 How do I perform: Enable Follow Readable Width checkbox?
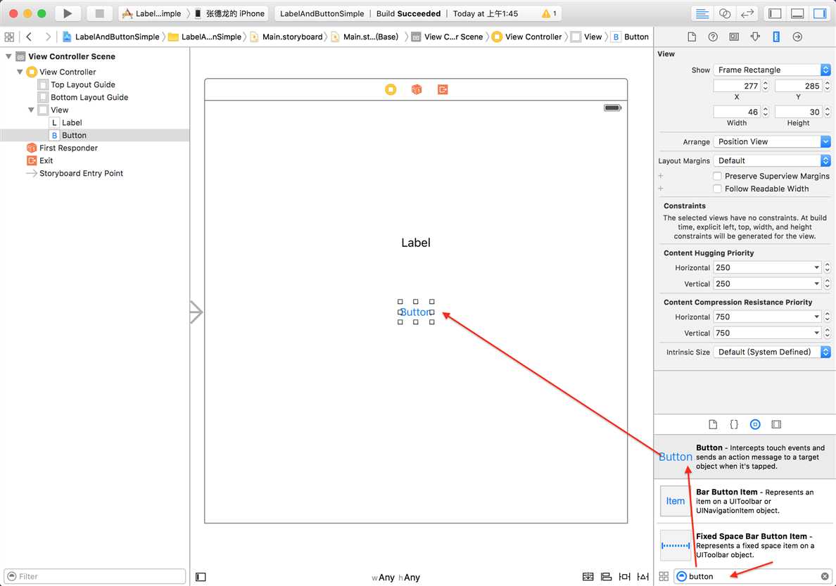pyautogui.click(x=717, y=189)
